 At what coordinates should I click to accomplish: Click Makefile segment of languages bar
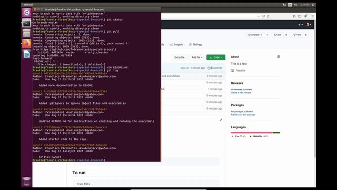tap(276, 132)
